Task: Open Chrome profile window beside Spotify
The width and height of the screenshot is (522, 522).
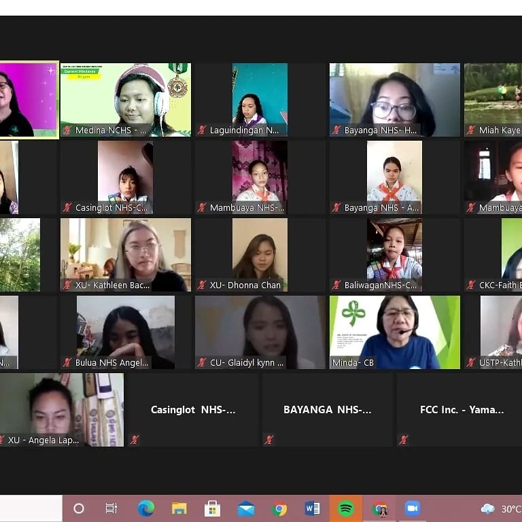Action: pyautogui.click(x=379, y=508)
